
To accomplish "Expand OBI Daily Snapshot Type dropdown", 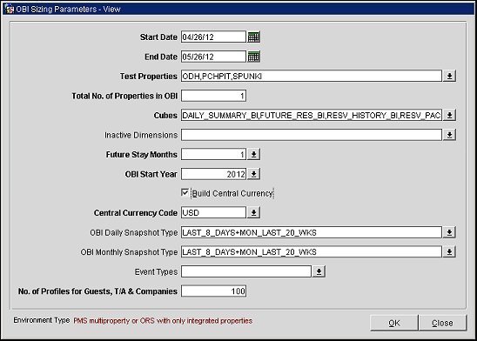I will (449, 232).
